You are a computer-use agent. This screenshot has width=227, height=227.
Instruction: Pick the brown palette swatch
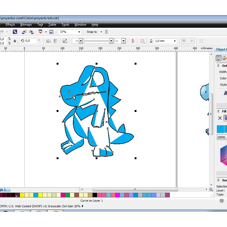tap(77, 195)
